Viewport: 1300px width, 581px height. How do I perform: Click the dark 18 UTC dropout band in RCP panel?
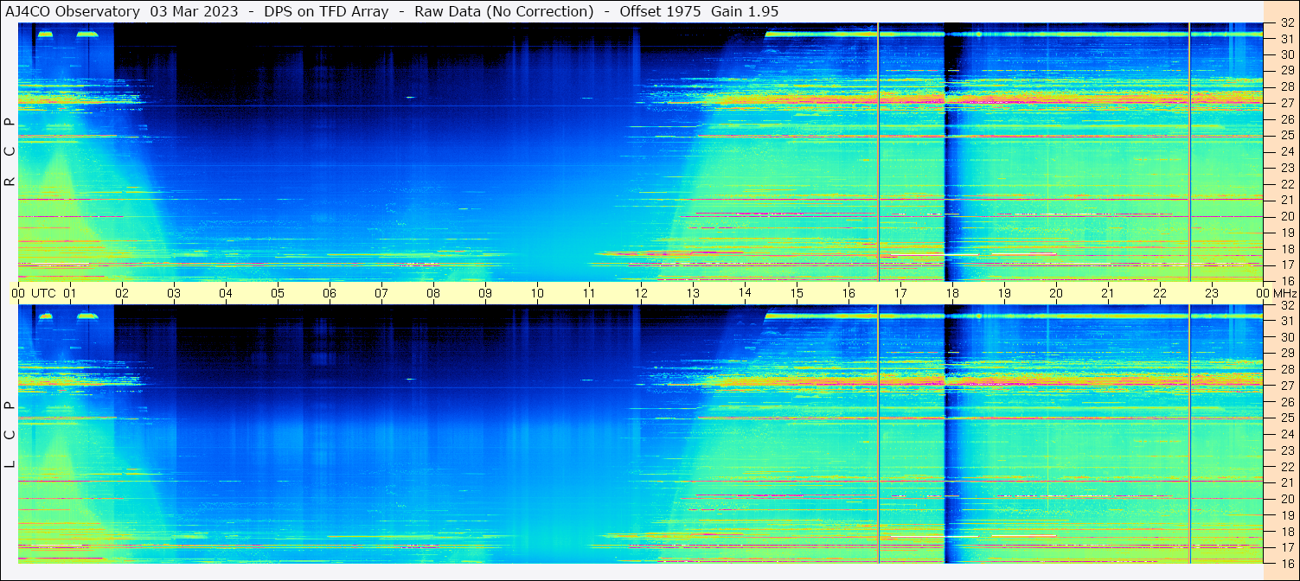point(952,152)
